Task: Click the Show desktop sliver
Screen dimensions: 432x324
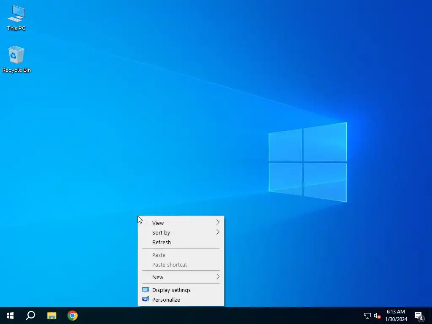Action: [431, 316]
